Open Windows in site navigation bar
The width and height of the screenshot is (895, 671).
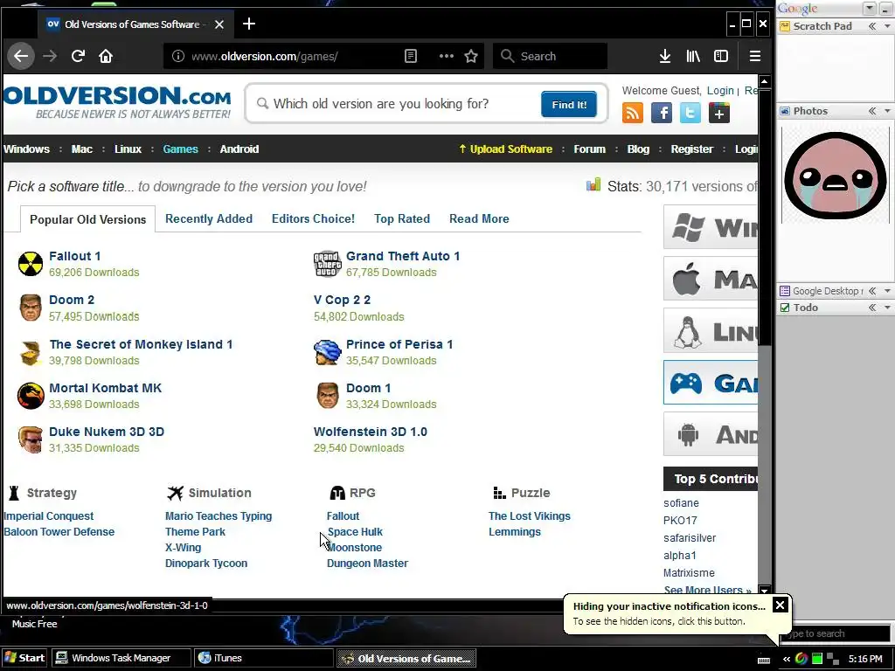[x=27, y=149]
